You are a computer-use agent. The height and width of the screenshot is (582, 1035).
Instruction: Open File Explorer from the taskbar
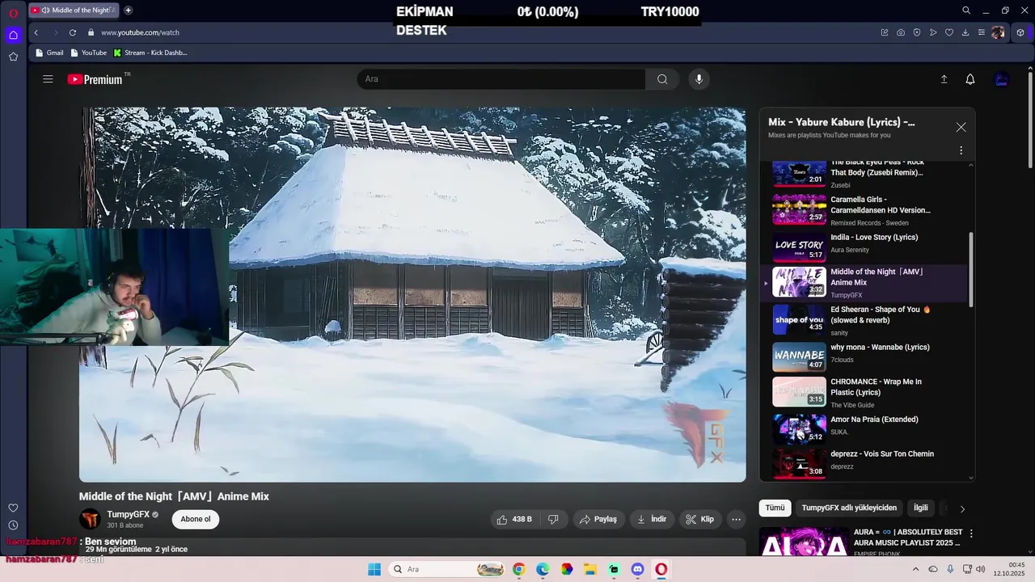[590, 569]
